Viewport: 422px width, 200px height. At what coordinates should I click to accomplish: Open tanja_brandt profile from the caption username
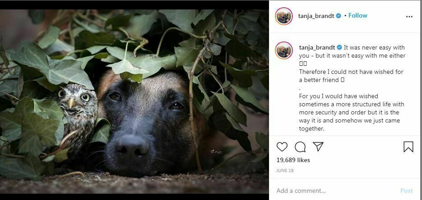tap(317, 47)
